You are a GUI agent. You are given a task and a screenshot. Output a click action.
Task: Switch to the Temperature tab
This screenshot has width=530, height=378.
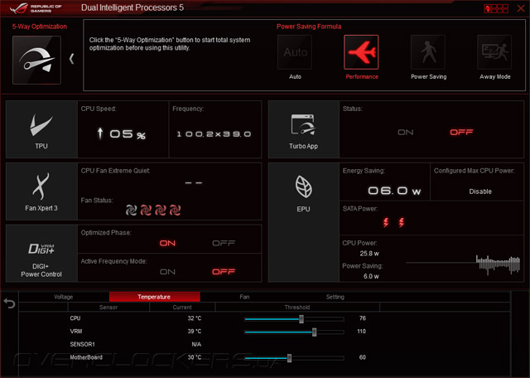[x=155, y=297]
